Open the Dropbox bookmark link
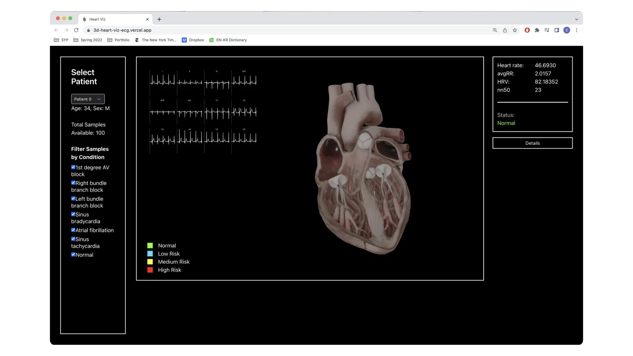Viewport: 633px width, 356px height. click(x=193, y=40)
